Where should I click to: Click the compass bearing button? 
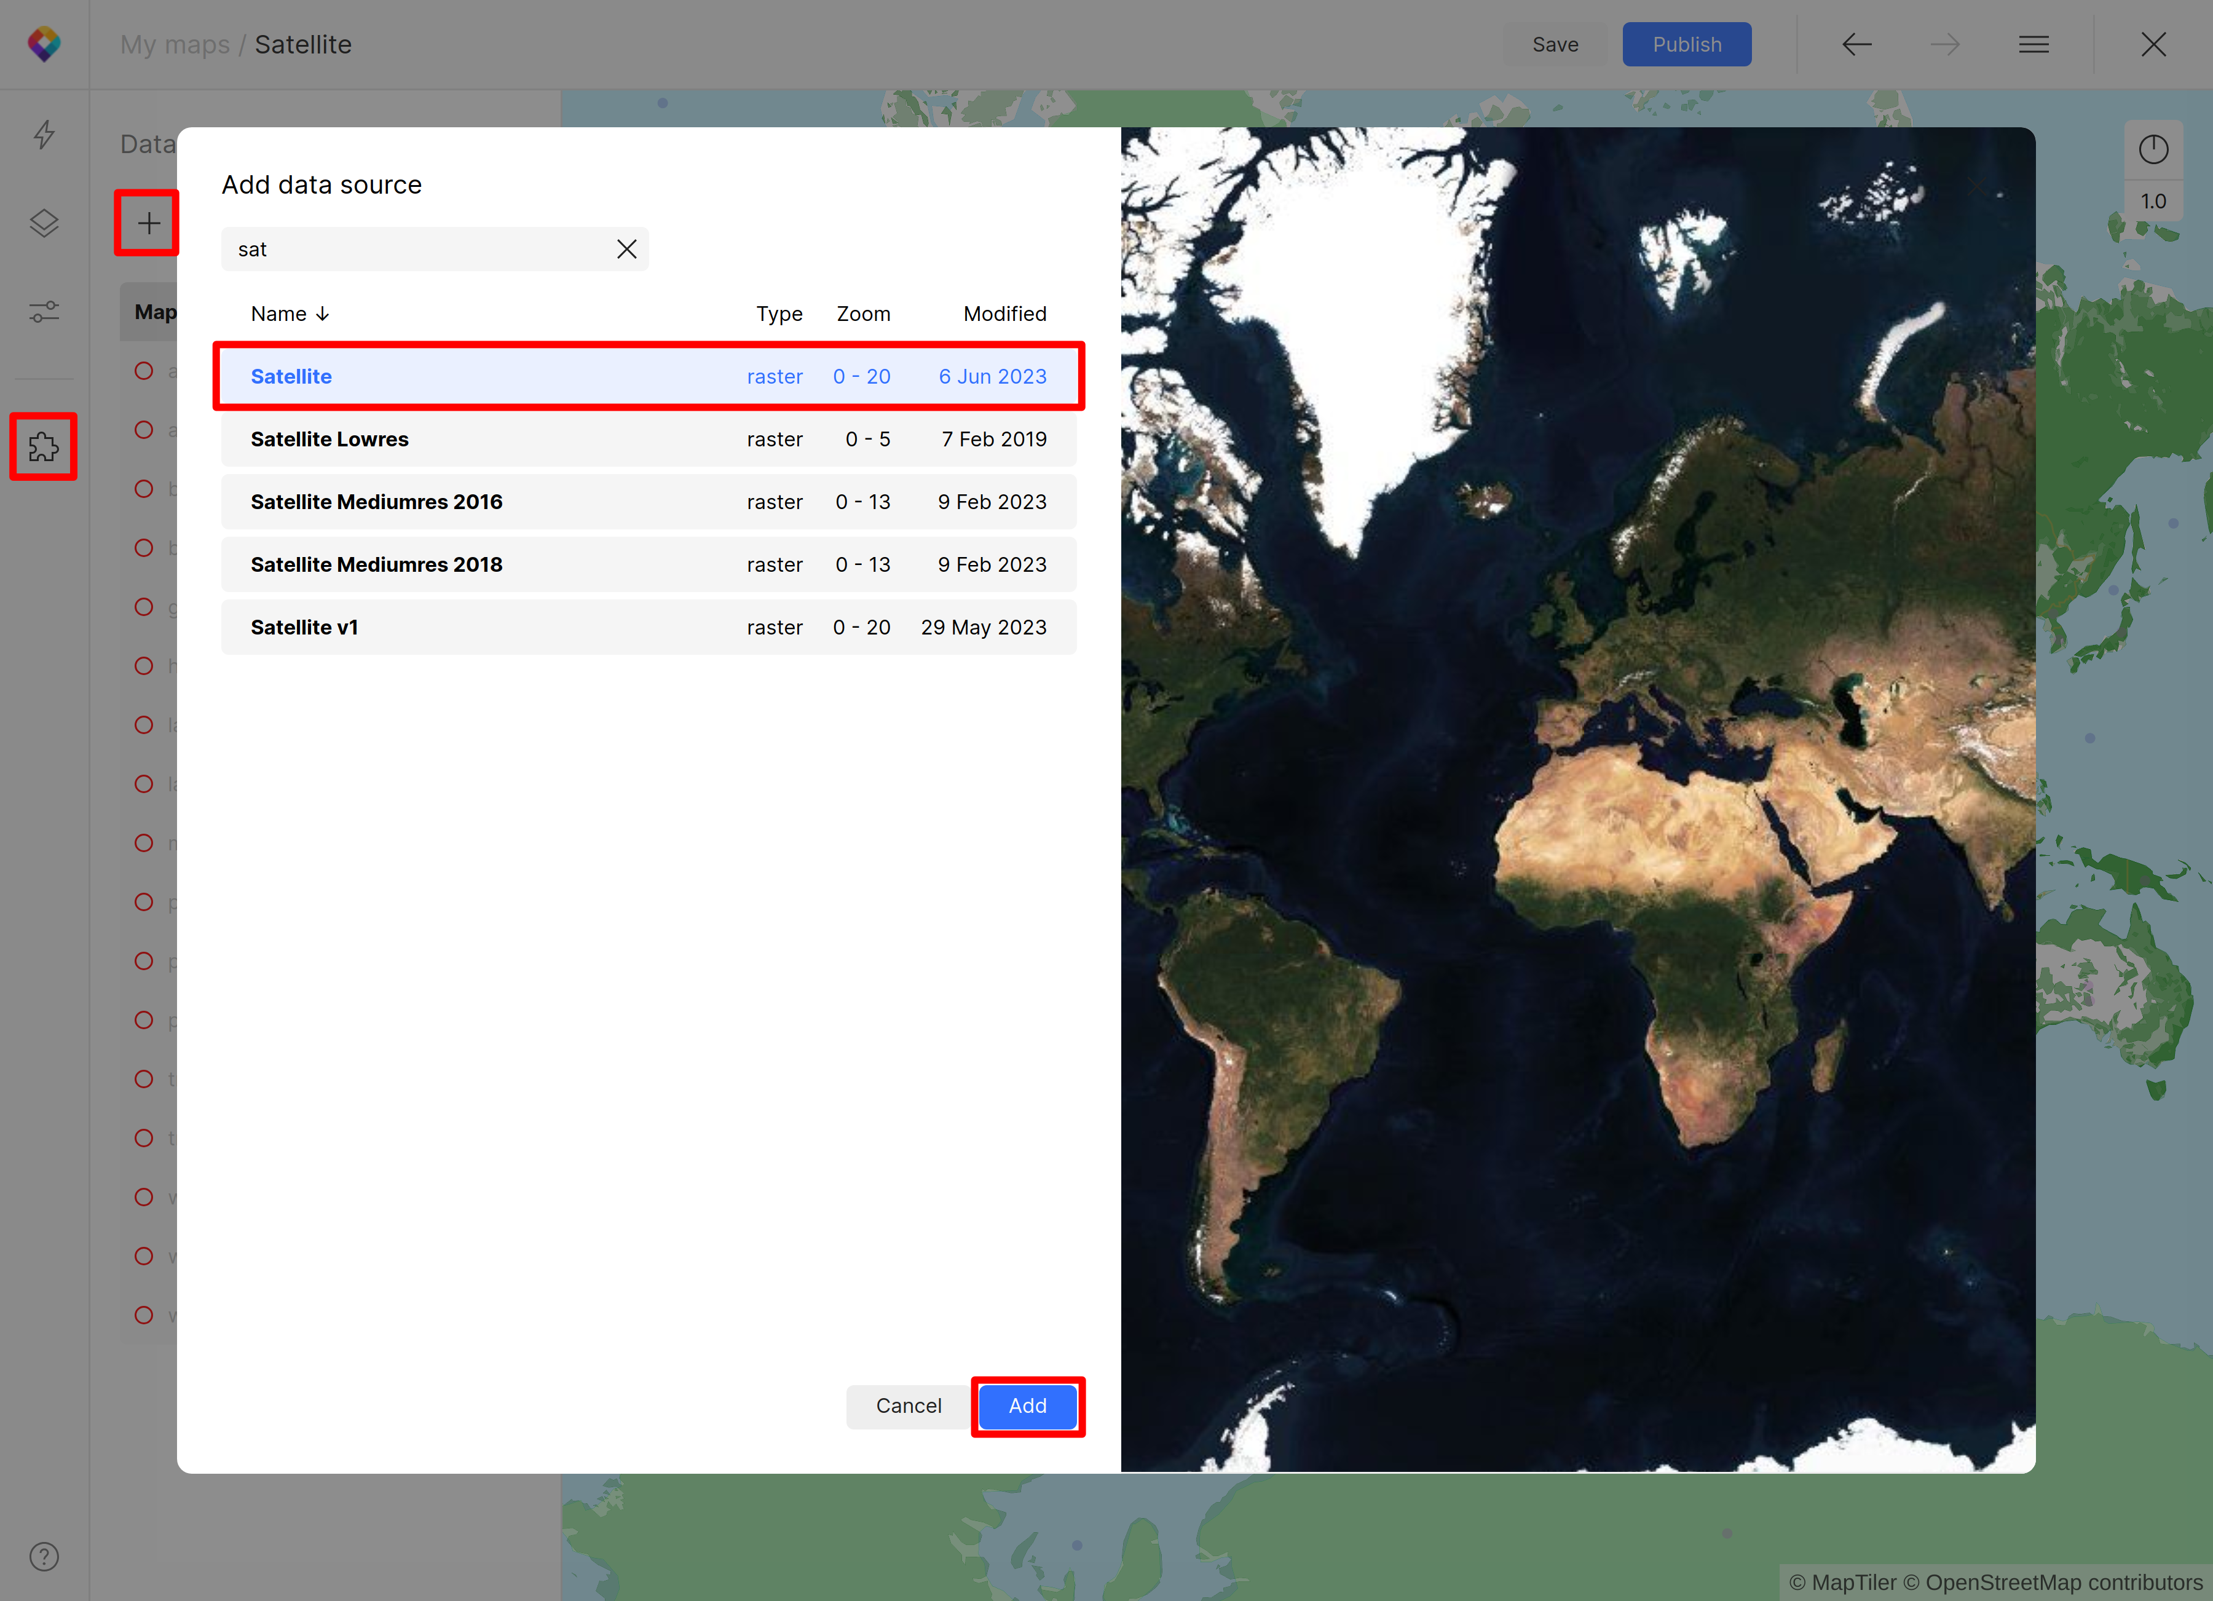(x=2153, y=149)
